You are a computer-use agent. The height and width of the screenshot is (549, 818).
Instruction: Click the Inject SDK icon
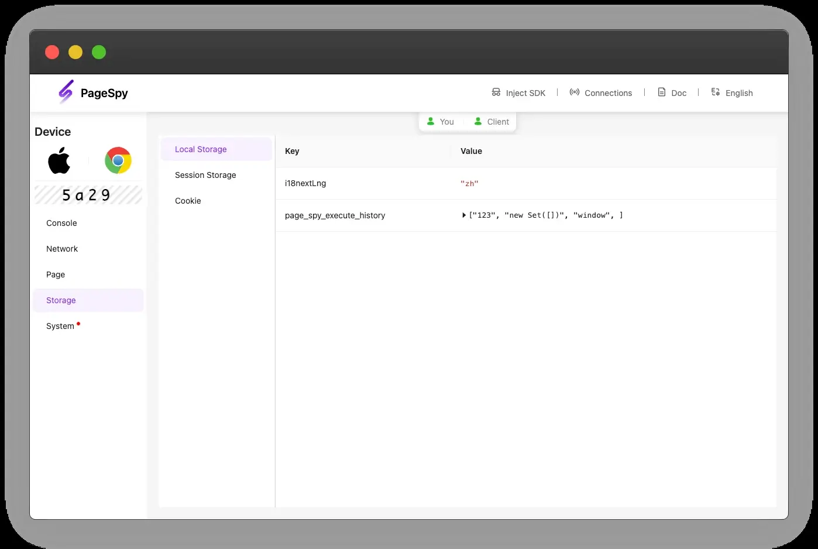(x=496, y=92)
